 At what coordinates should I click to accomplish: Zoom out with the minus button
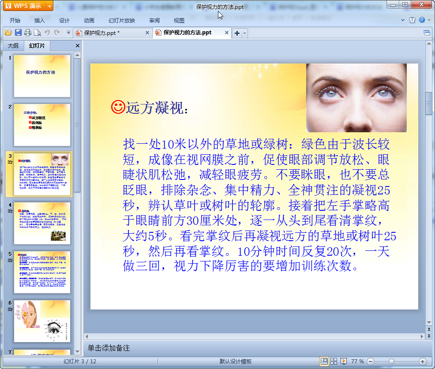coord(371,362)
